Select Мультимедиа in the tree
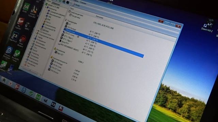 (x=39, y=43)
